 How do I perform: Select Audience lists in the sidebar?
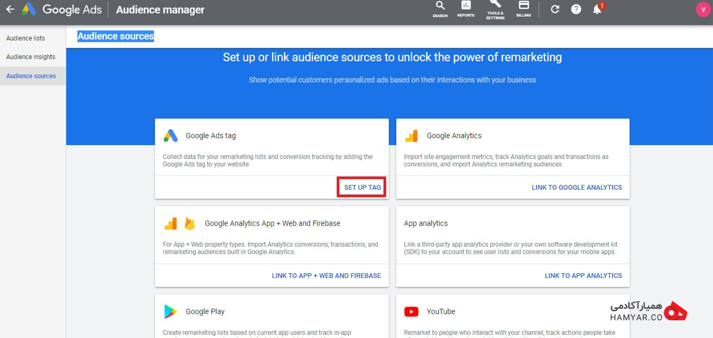(26, 38)
